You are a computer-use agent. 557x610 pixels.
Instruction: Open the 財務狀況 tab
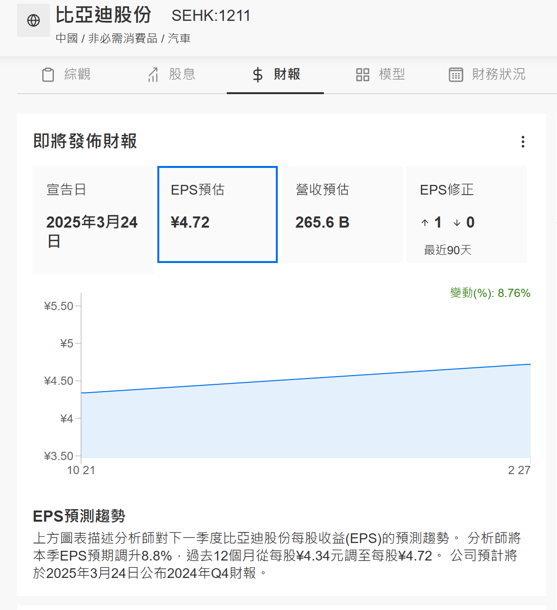487,75
